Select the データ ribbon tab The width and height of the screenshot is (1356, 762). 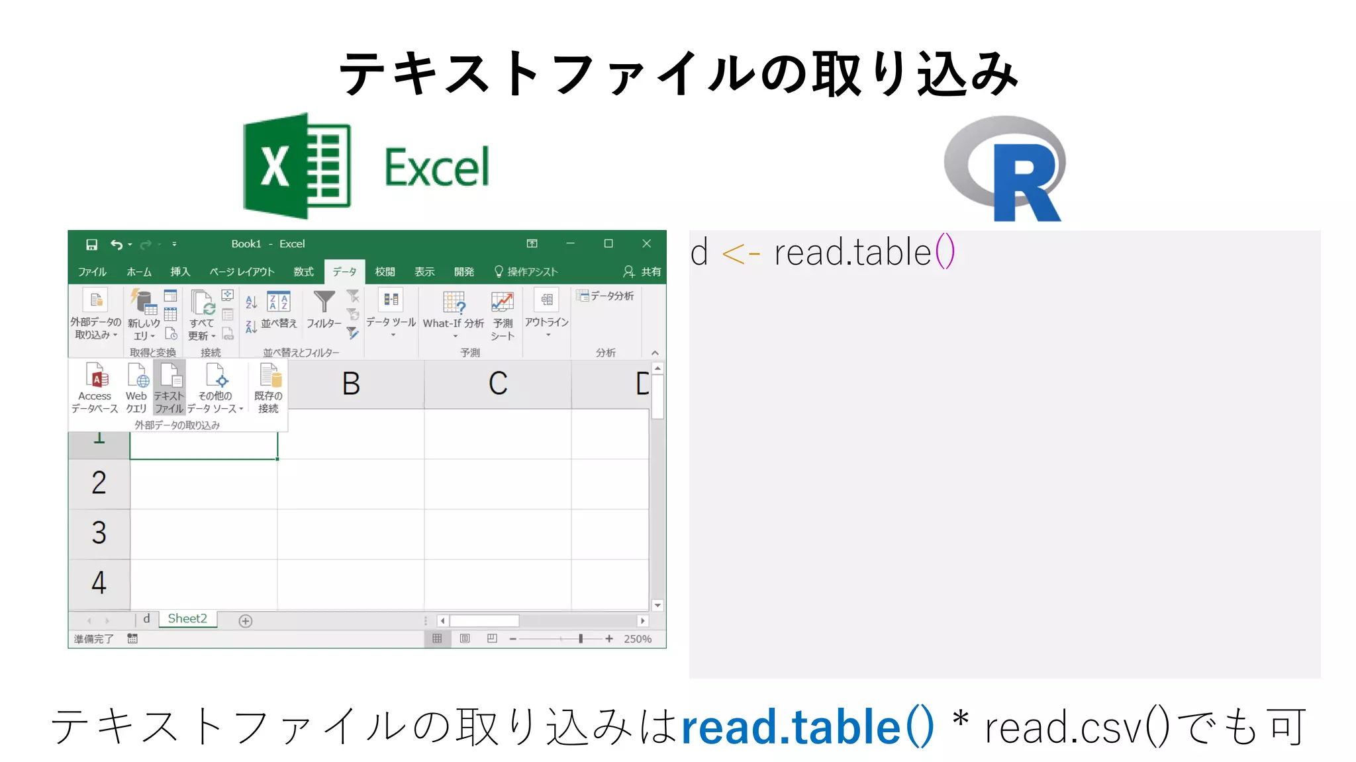(x=344, y=272)
